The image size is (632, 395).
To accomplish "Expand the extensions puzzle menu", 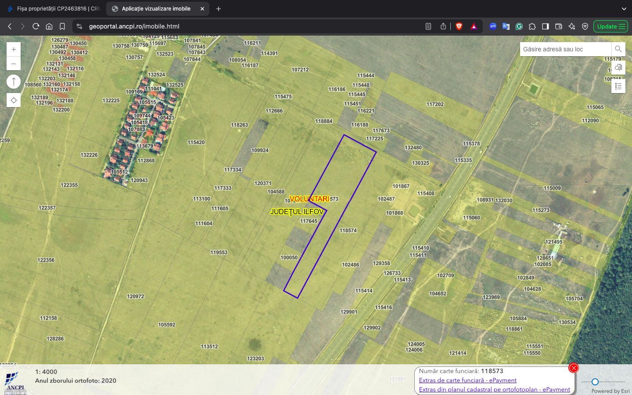I will (x=532, y=26).
